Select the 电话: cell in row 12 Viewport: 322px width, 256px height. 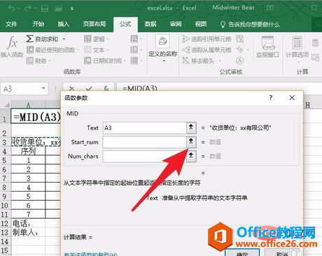pos(28,224)
